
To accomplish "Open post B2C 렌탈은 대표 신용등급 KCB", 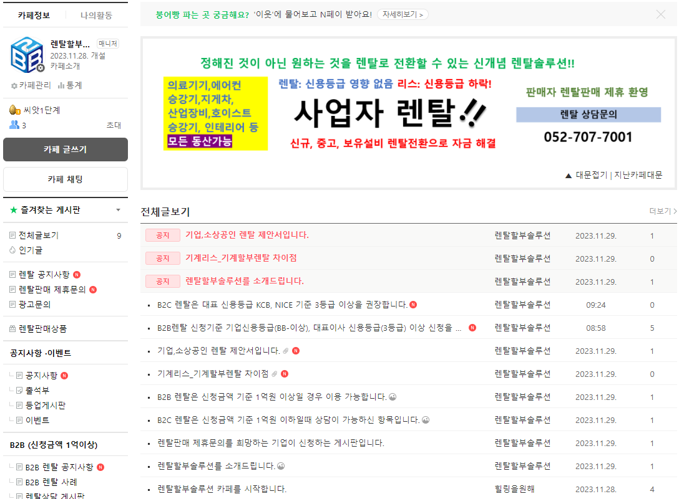I will [282, 305].
